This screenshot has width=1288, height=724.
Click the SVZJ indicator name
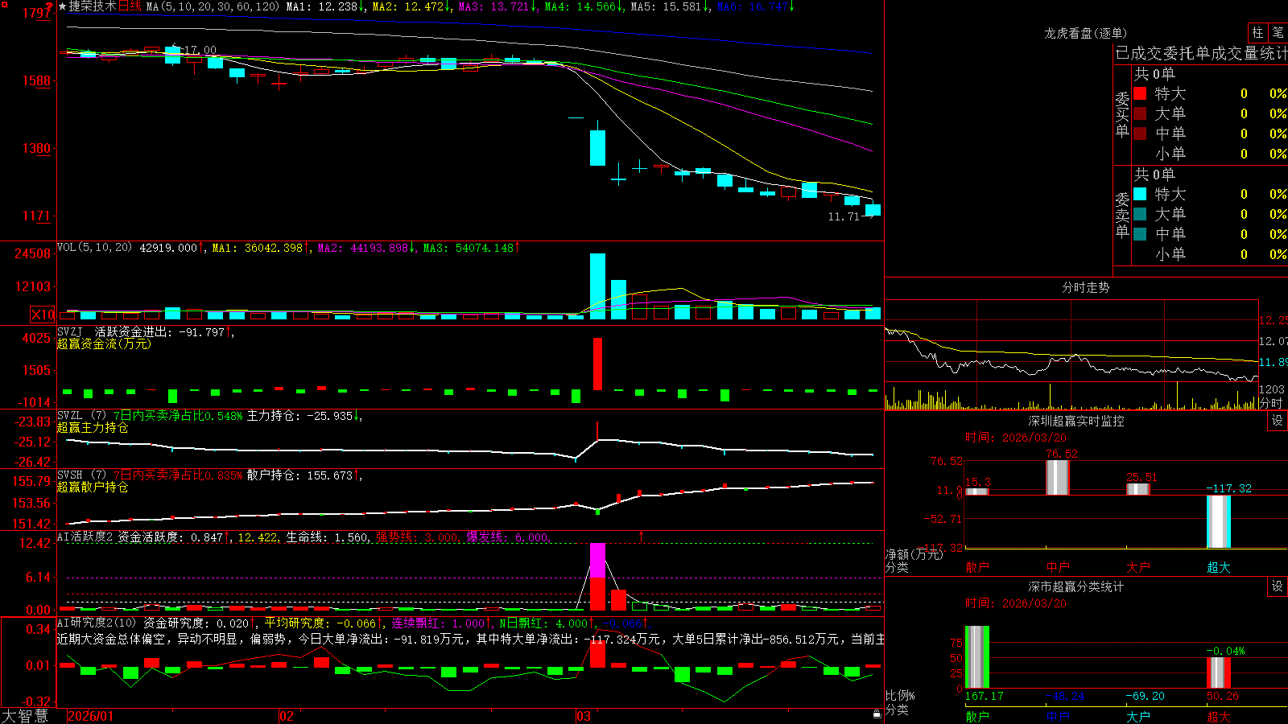(69, 331)
